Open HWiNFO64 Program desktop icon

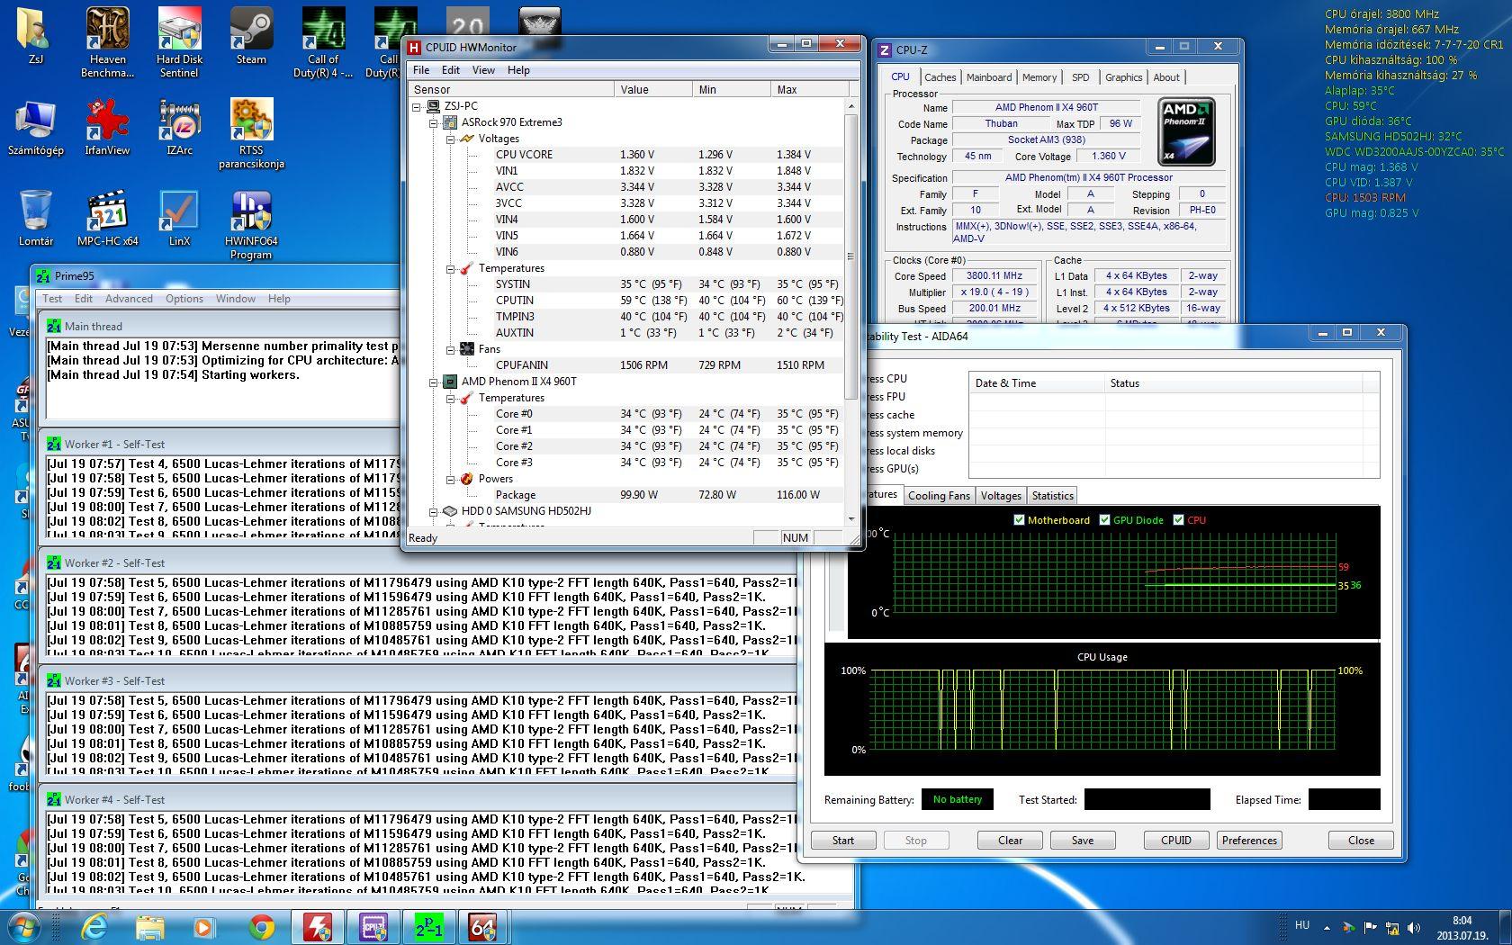pos(251,224)
